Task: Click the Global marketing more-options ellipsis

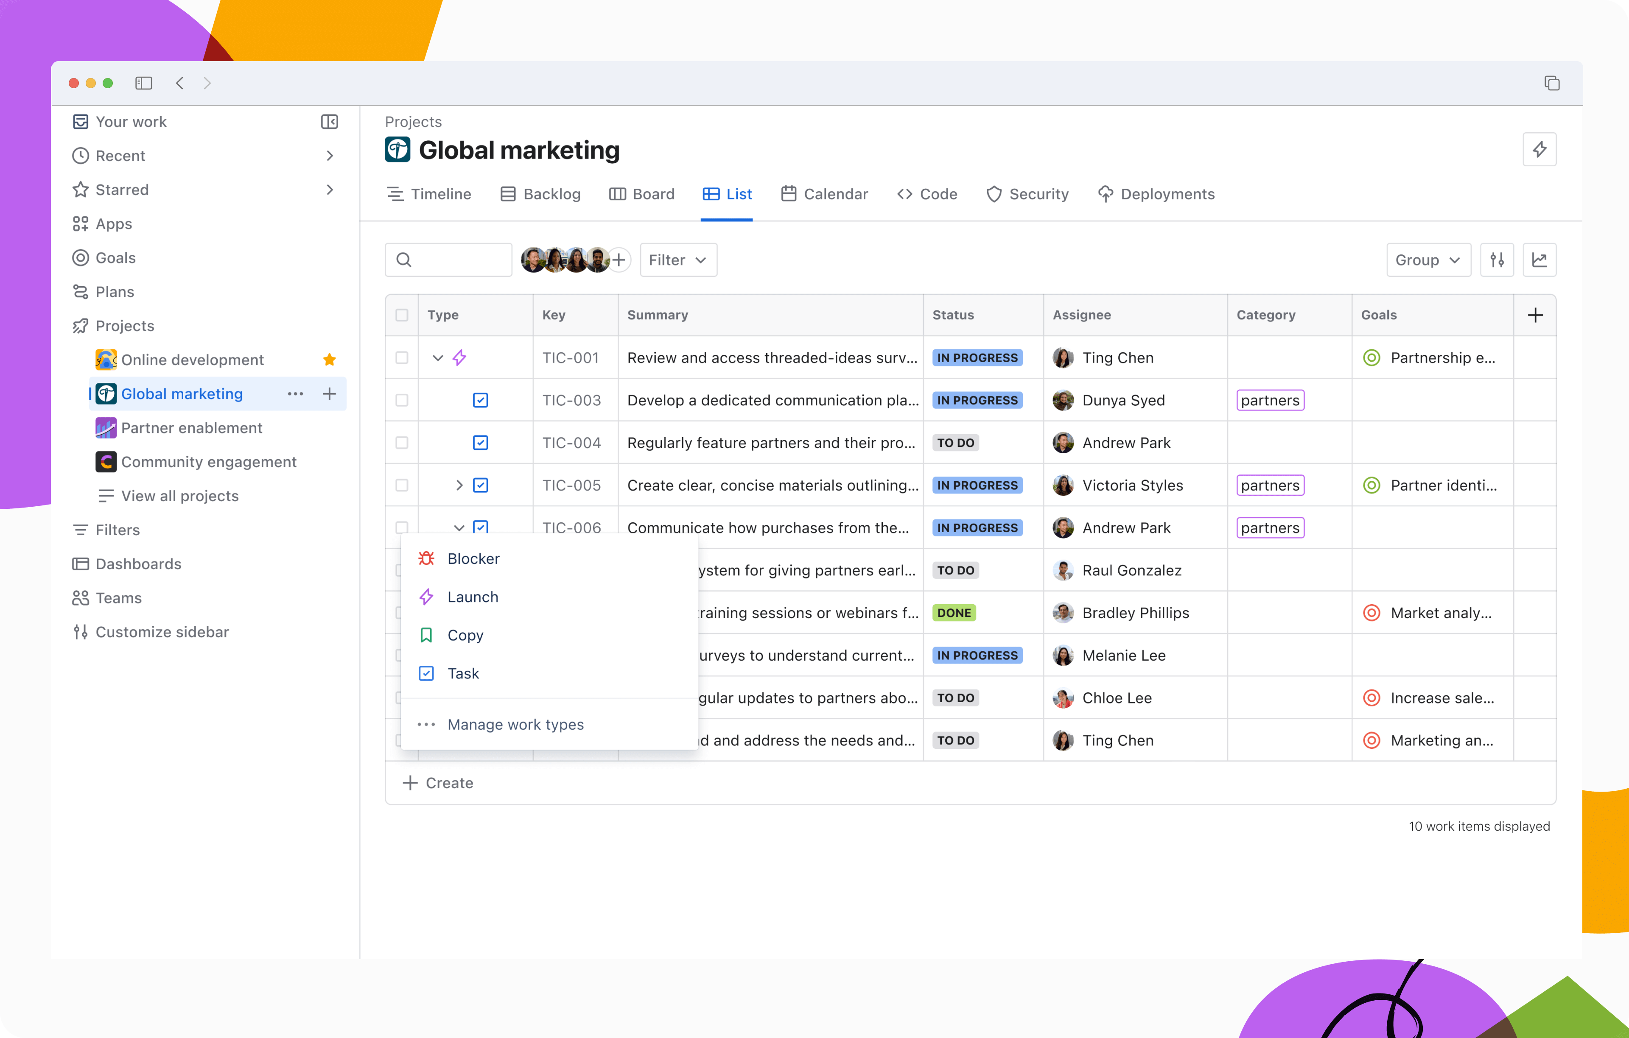Action: tap(295, 393)
